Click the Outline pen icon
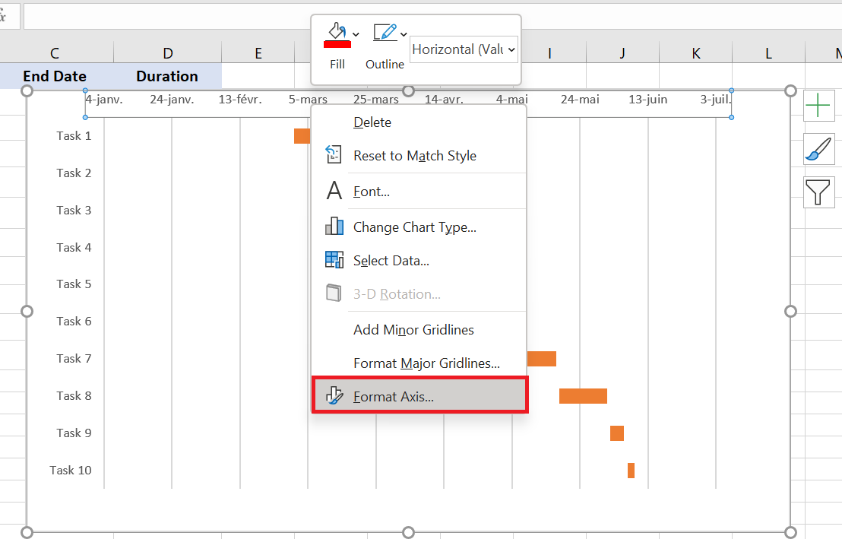The height and width of the screenshot is (539, 842). coord(385,32)
